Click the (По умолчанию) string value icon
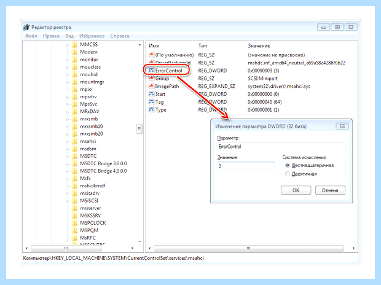 point(151,55)
